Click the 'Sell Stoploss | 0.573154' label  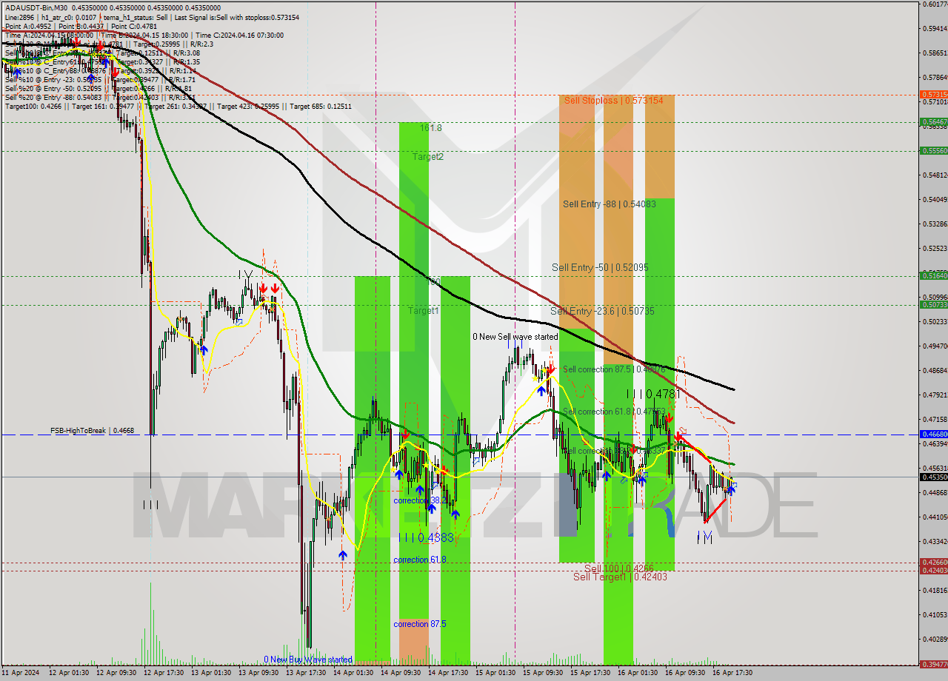click(614, 100)
